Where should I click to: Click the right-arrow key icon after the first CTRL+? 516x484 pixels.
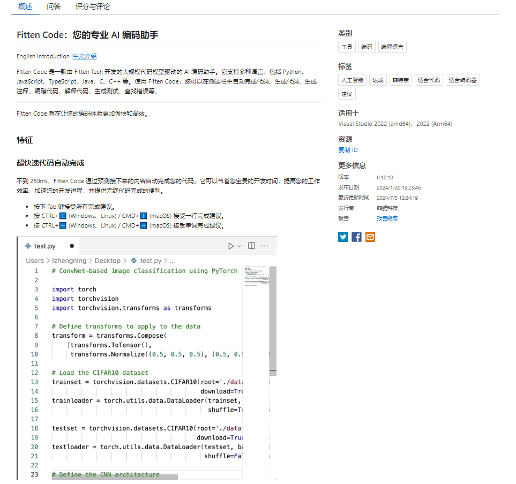63,225
